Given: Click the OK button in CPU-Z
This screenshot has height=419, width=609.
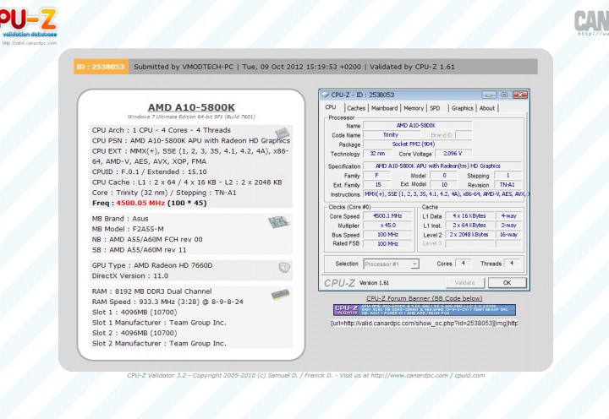Looking at the screenshot, I should pyautogui.click(x=507, y=283).
